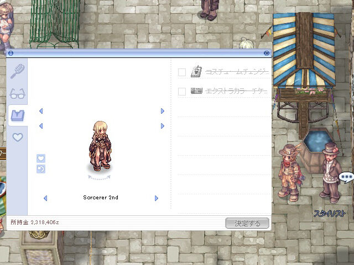Open the glasses accessory tab
The width and height of the screenshot is (354, 265).
pos(17,93)
